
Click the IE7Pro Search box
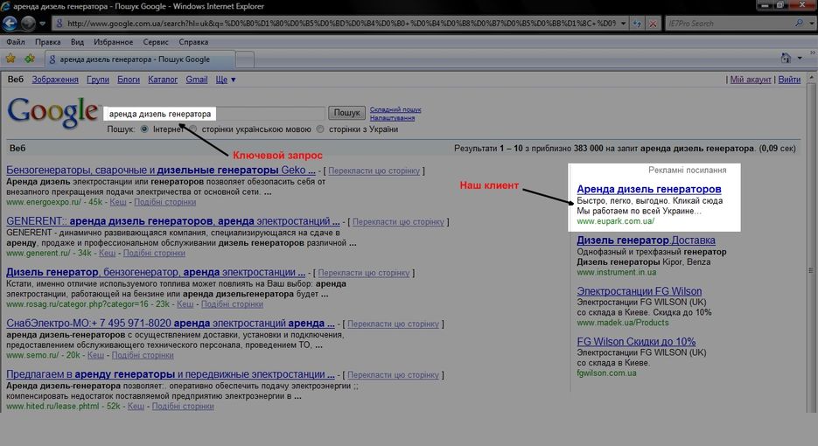click(730, 24)
